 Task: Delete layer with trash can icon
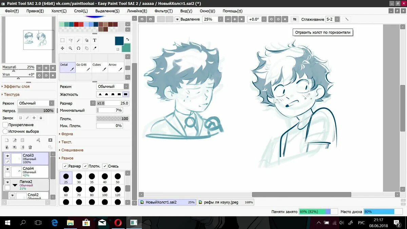point(30,147)
